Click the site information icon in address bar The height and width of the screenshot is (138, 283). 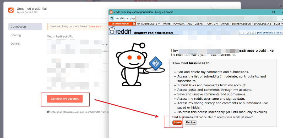point(112,18)
